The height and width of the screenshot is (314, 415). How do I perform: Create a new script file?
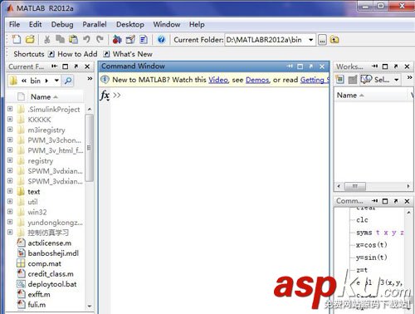pyautogui.click(x=16, y=40)
